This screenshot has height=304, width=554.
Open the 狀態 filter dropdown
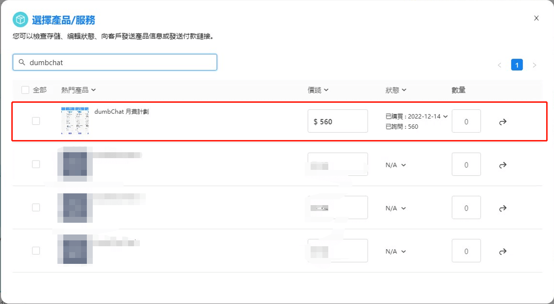click(x=396, y=90)
